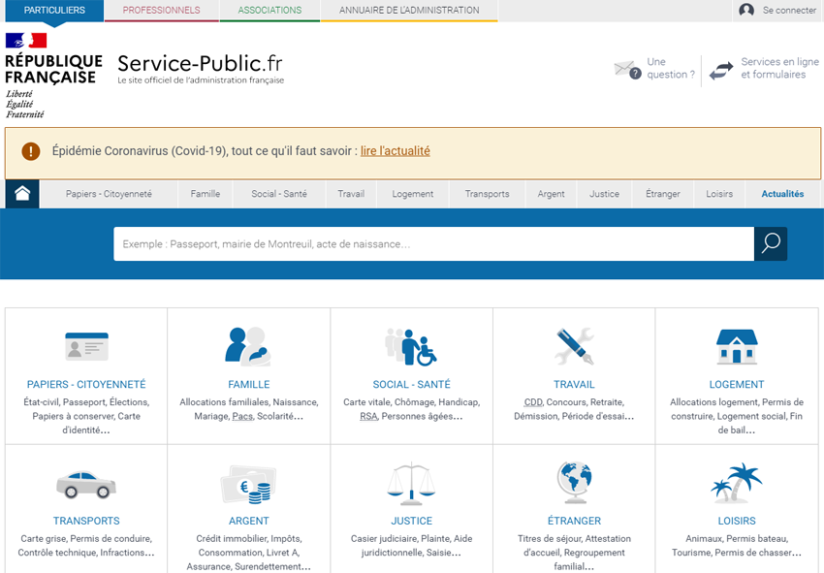Open the ÉTRANGER card heading
The width and height of the screenshot is (824, 573).
[574, 521]
